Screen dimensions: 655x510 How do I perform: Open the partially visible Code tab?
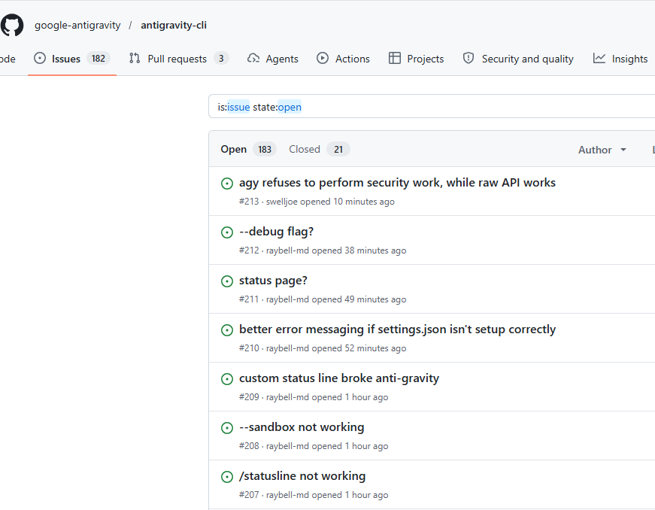click(x=8, y=59)
